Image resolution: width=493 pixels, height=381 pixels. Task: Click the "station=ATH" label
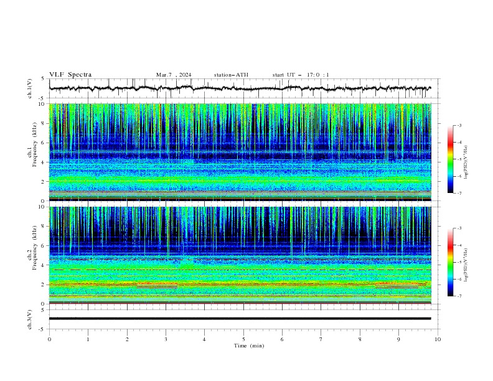tap(231, 75)
